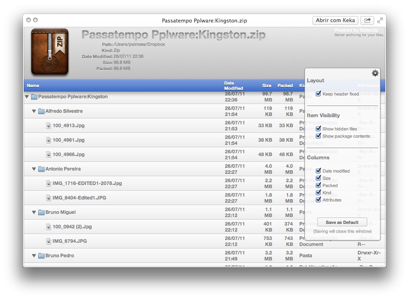Click the file icon of IMG_8404-Edited1.JPG
Viewport: 409px width, 299px height.
click(49, 198)
